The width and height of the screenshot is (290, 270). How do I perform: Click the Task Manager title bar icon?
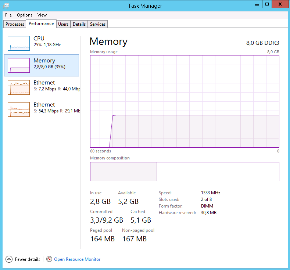coord(6,6)
